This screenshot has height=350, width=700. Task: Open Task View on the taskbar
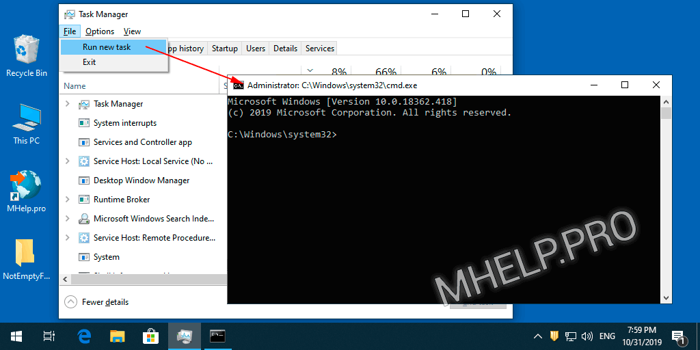click(49, 336)
